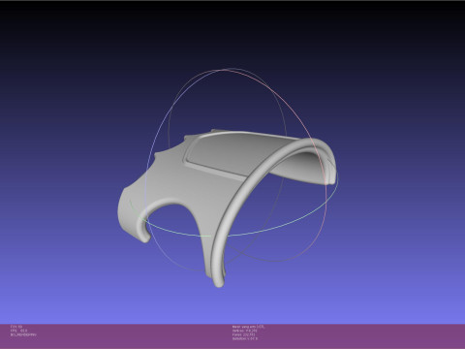The width and height of the screenshot is (465, 349).
Task: Click the Faces count line in info bar
Action: pos(243,334)
